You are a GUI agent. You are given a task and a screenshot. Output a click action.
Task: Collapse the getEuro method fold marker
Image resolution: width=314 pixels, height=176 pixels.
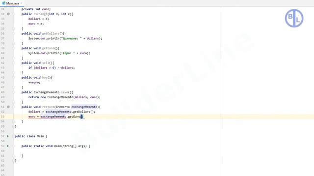click(x=13, y=48)
